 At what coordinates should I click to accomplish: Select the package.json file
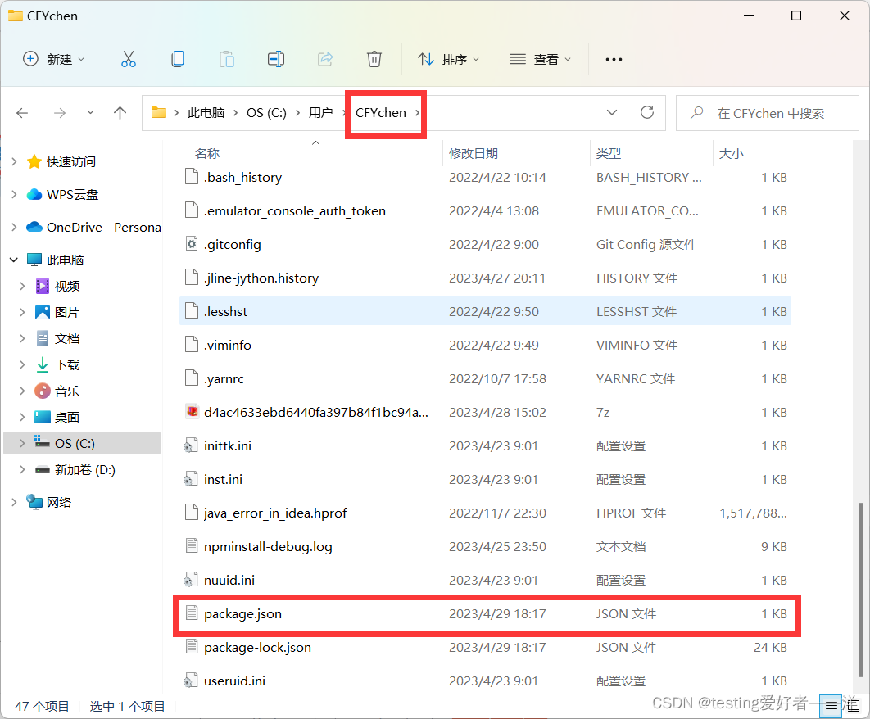coord(242,613)
